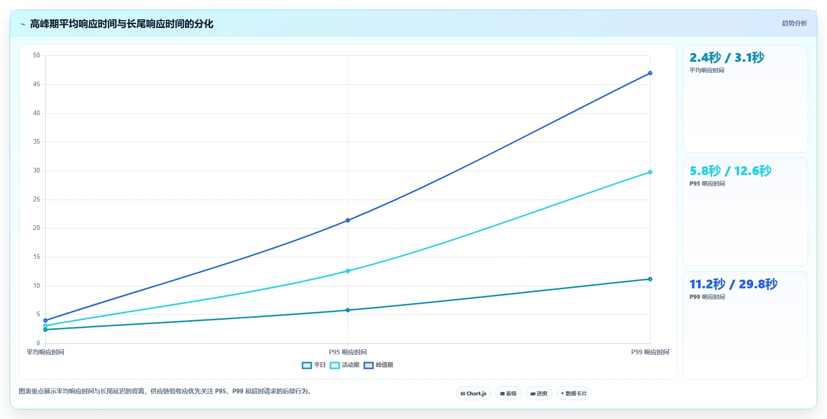The image size is (827, 419).
Task: Click the 活动期 P95 data point
Action: [x=347, y=271]
